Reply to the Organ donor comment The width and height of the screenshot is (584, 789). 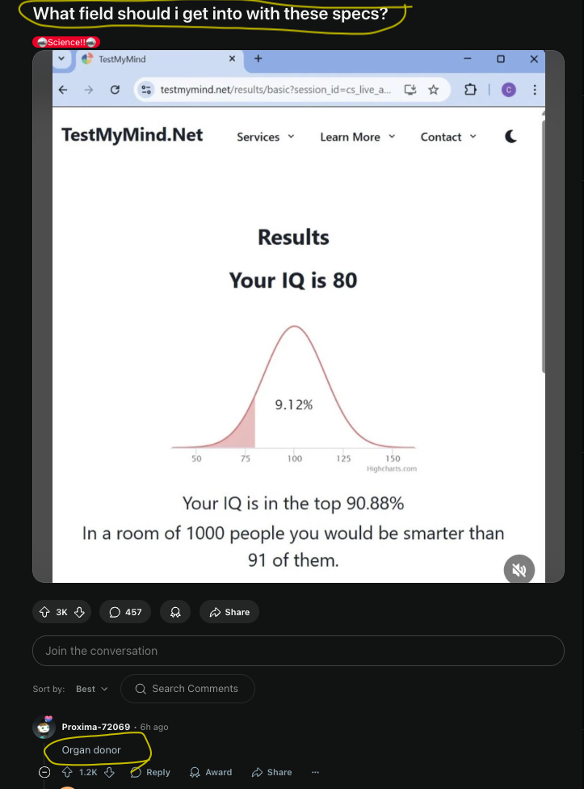tap(150, 772)
